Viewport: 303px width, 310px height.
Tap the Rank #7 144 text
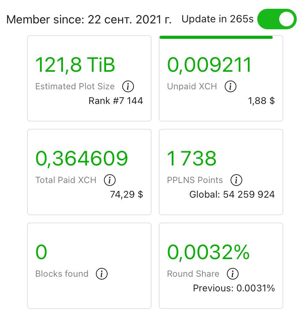click(116, 101)
